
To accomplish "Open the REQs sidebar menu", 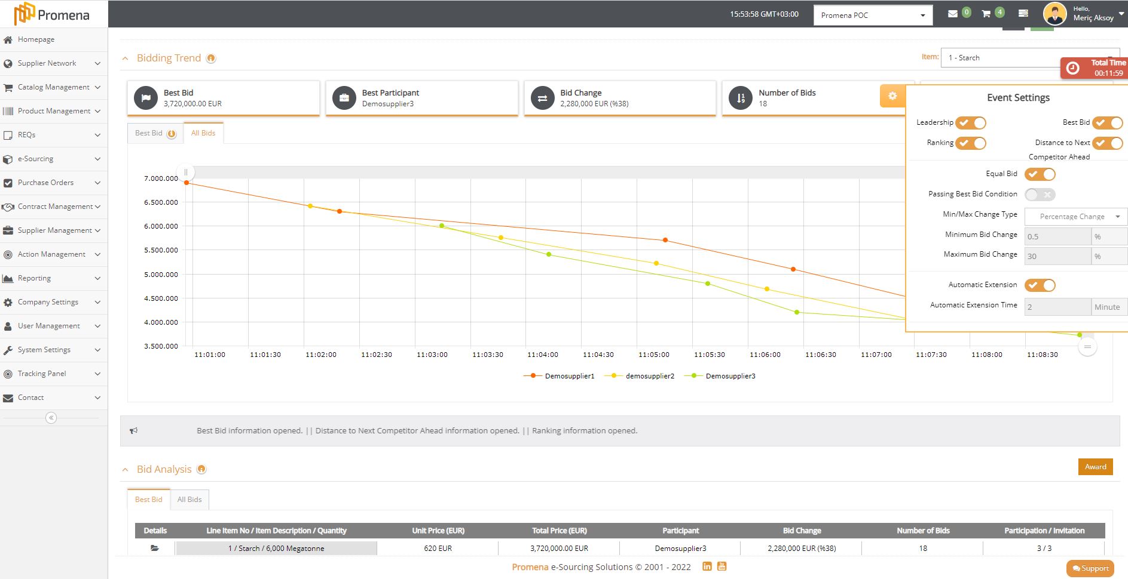I will tap(54, 135).
